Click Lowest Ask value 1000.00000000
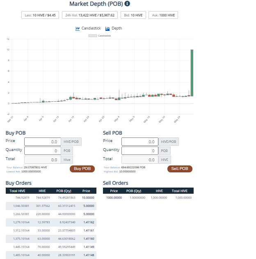256x259 pixels. tap(31, 172)
